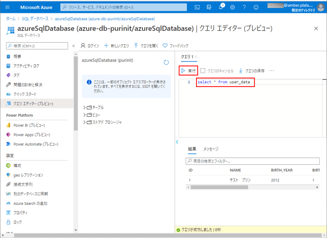This screenshot has height=238, width=327.
Task: Click the ホーム breadcrumb link
Action: coord(11,19)
